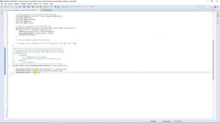The image size is (220, 123).
Task: Open the Debug configurations dropdown arrow
Action: (x=22, y=7)
